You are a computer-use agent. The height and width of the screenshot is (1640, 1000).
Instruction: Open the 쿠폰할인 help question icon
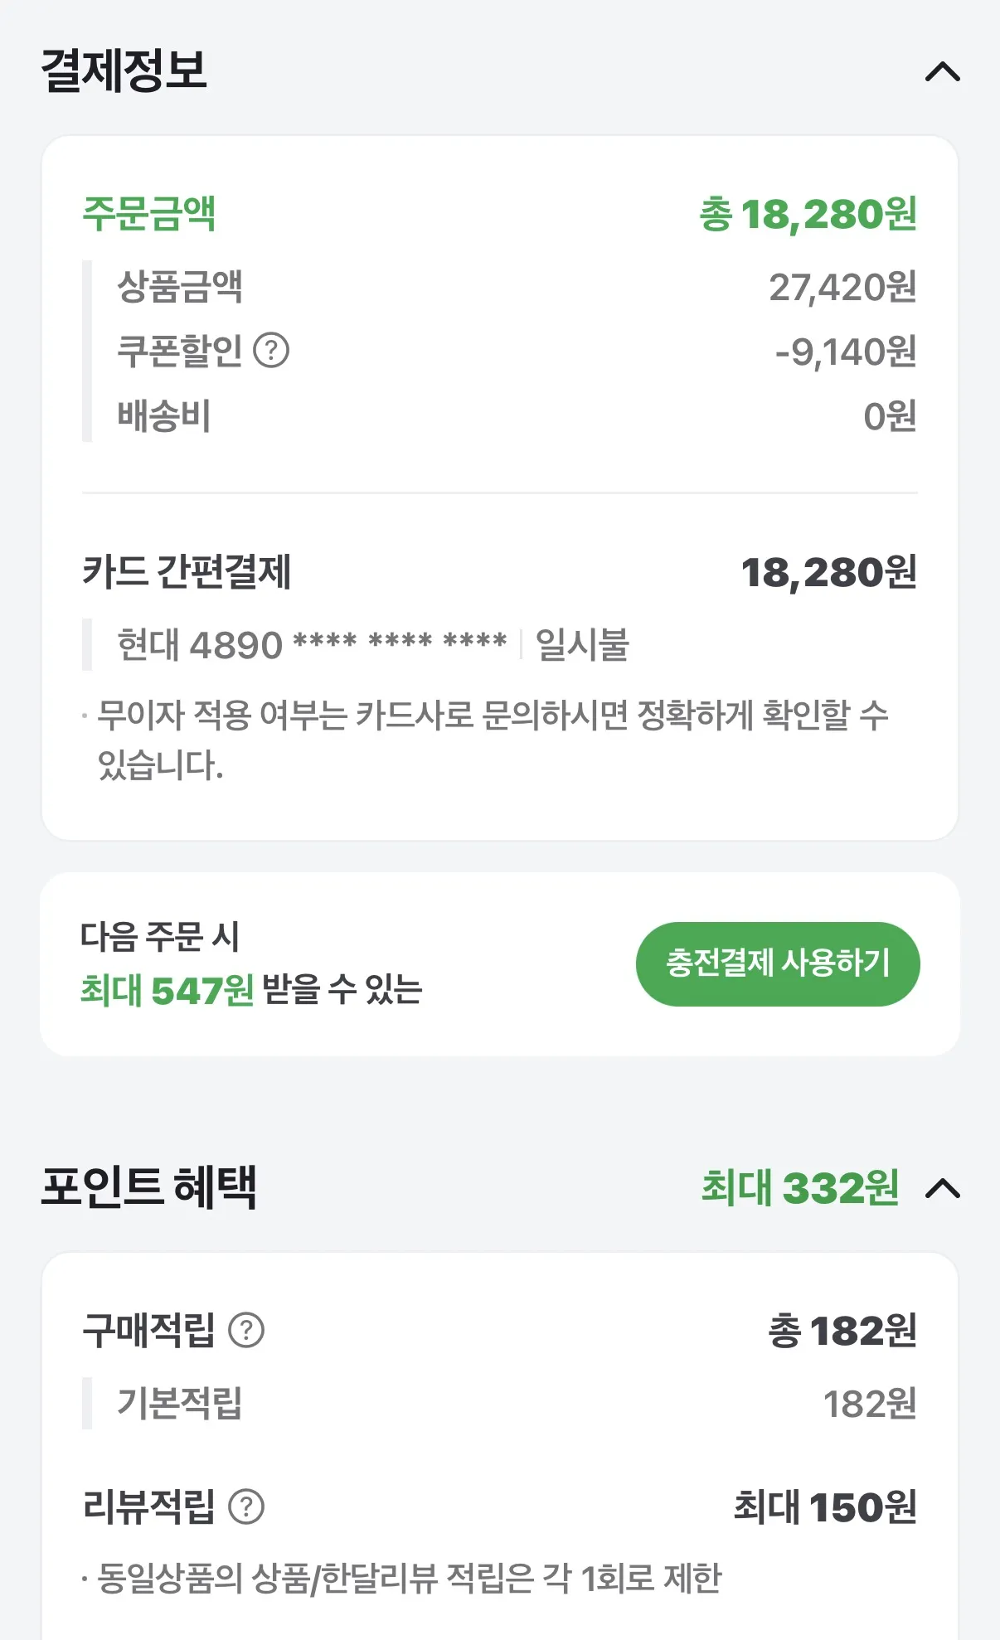(271, 351)
